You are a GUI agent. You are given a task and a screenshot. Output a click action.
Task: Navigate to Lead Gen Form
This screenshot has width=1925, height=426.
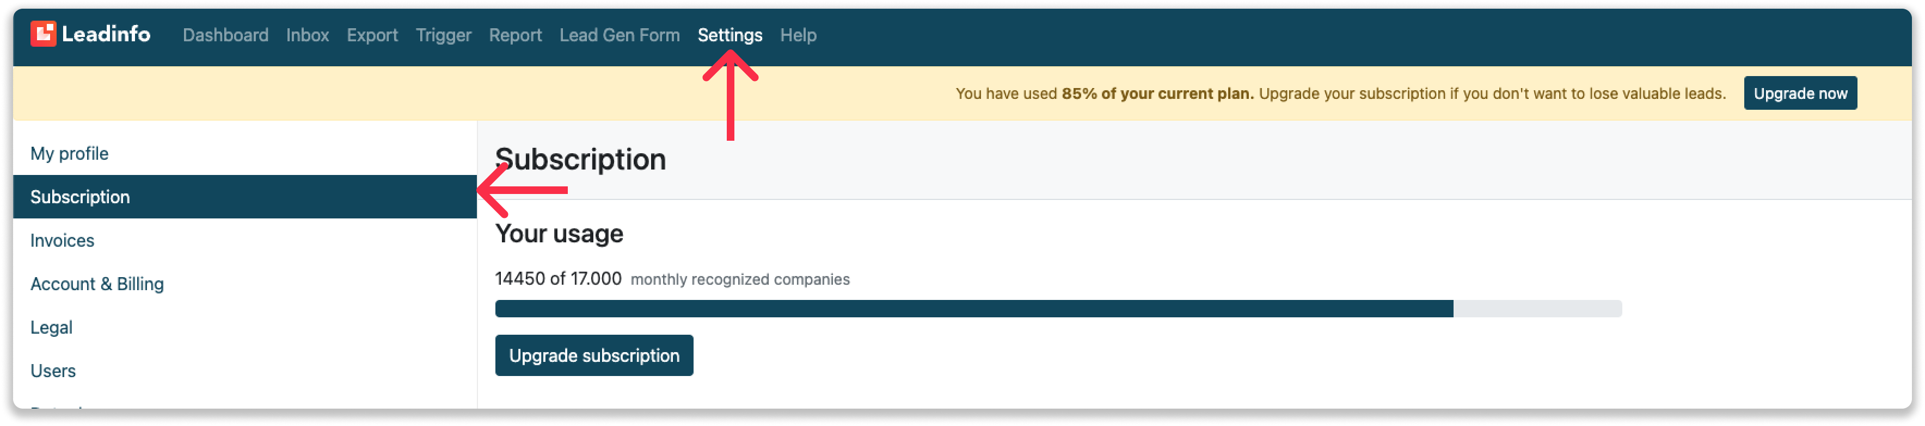(x=620, y=35)
